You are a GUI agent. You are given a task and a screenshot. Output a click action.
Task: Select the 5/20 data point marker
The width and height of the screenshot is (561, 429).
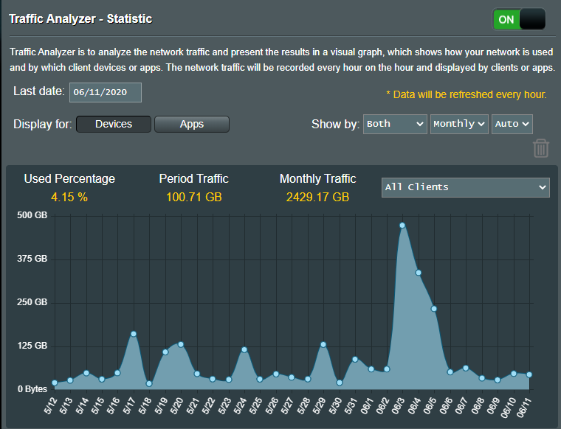tap(181, 344)
